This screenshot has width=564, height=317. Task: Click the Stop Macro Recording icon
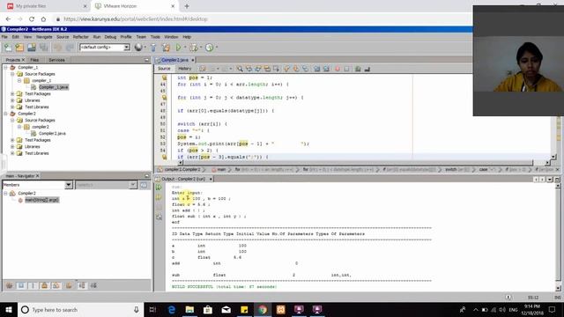pyautogui.click(x=346, y=69)
